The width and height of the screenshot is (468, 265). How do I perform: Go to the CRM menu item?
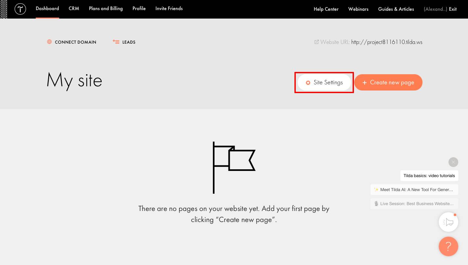click(x=74, y=8)
